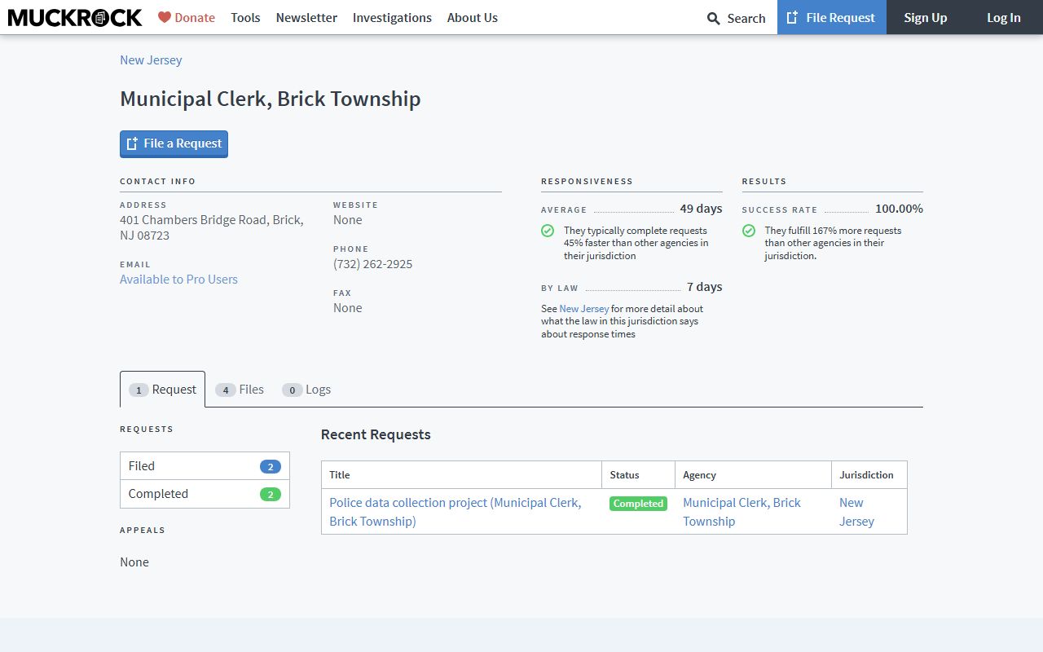This screenshot has width=1043, height=652.
Task: Go to Investigations section
Action: click(392, 17)
